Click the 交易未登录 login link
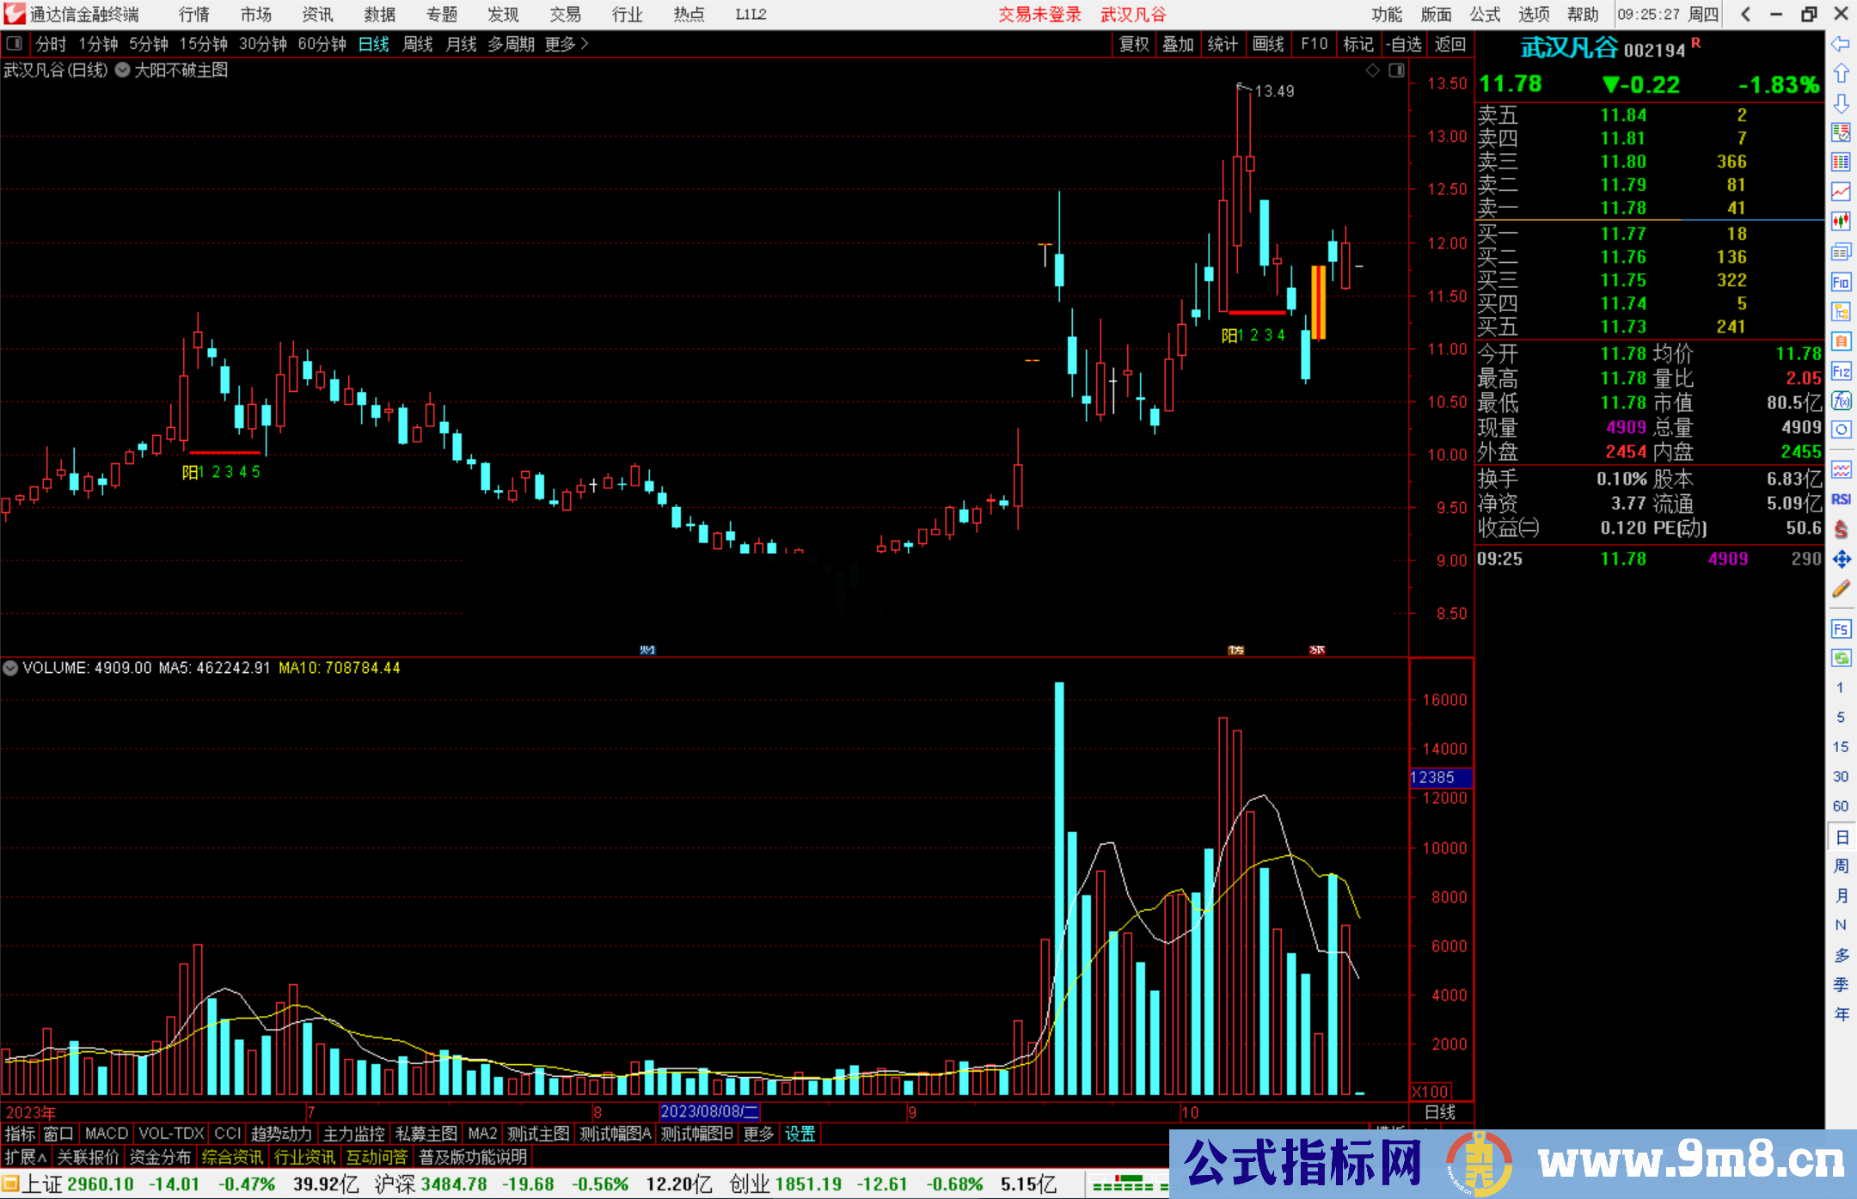The width and height of the screenshot is (1857, 1199). tap(1039, 15)
